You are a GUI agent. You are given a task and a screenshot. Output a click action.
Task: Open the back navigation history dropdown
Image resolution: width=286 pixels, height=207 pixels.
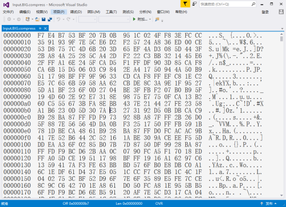14,19
